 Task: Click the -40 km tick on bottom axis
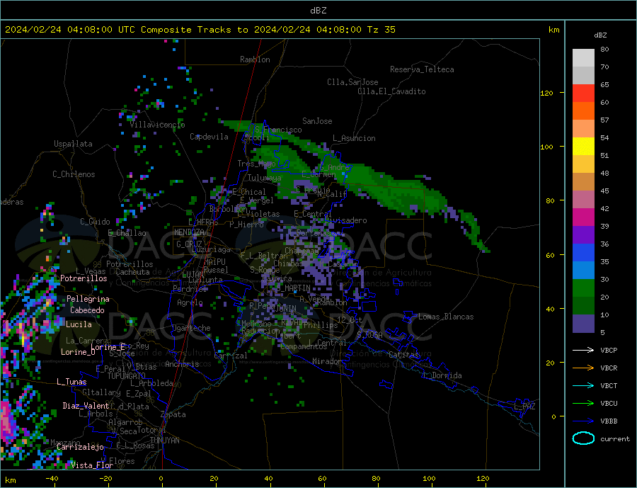pyautogui.click(x=52, y=479)
